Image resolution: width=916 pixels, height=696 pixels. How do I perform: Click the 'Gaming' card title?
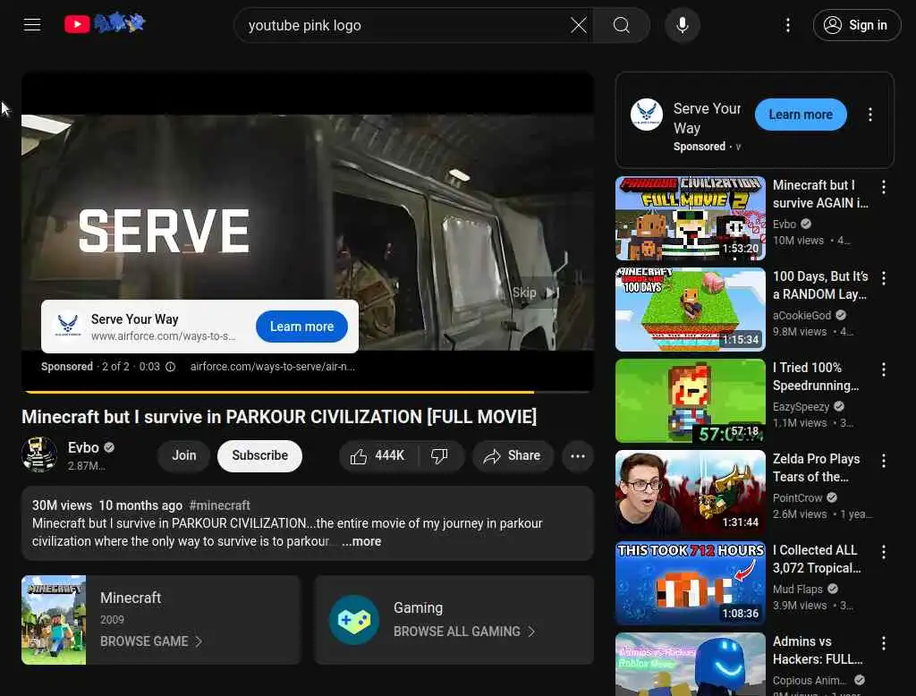(x=418, y=607)
